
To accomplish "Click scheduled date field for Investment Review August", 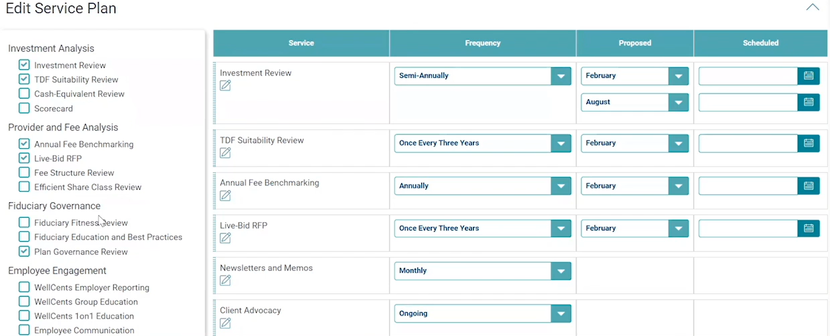I will pos(748,102).
